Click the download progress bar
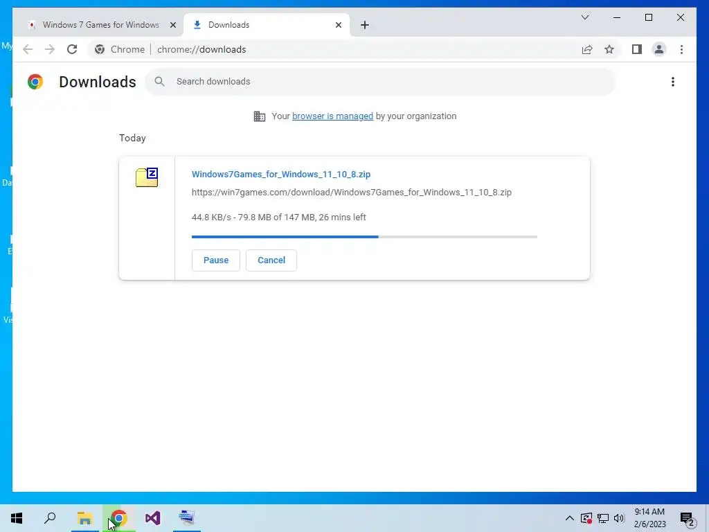The height and width of the screenshot is (532, 709). pos(364,237)
